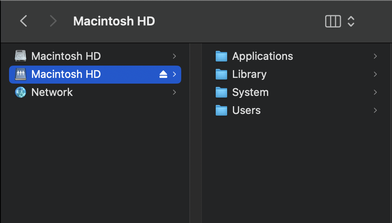
Task: Go back with the left chevron
Action: 23,21
